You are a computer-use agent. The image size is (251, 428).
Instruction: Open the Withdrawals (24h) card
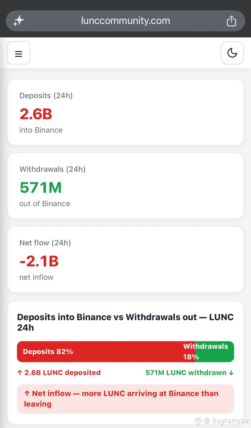point(125,186)
